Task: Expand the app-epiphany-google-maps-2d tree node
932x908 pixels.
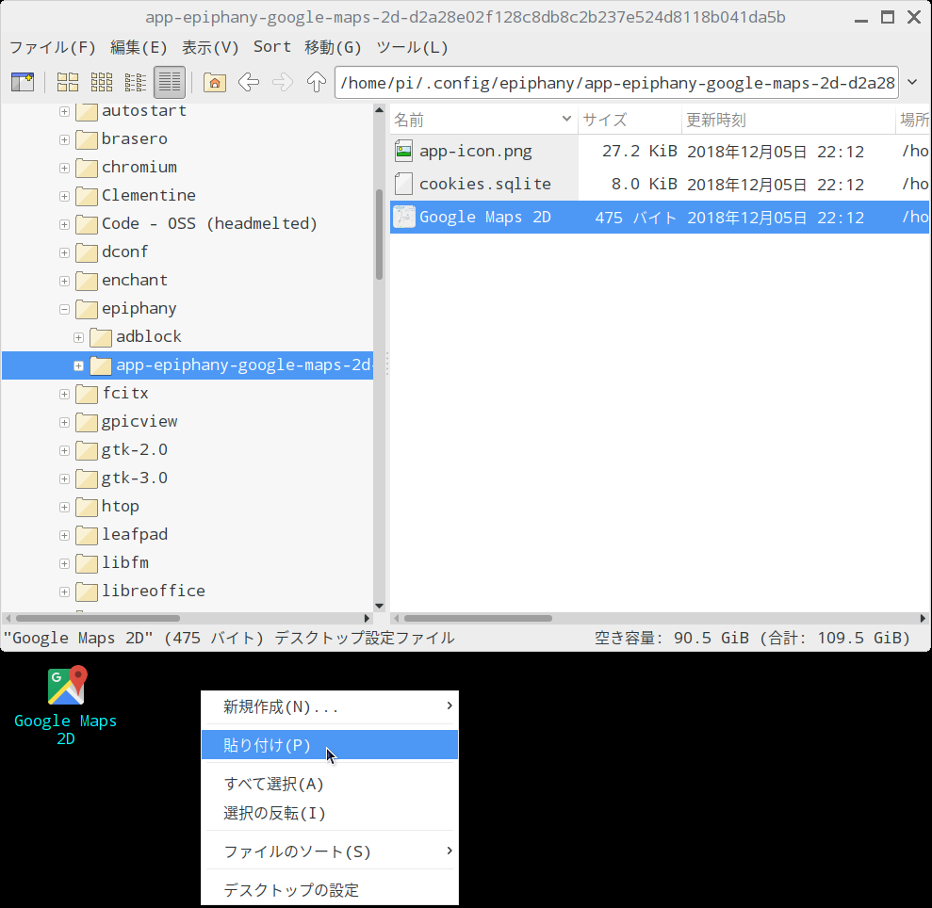Action: 78,365
